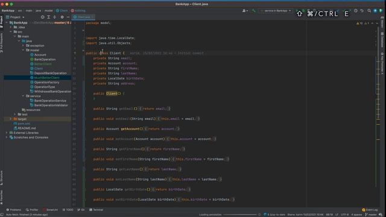Select resources folder in project tree
Viewport: 386px width, 217px height.
click(x=31, y=110)
